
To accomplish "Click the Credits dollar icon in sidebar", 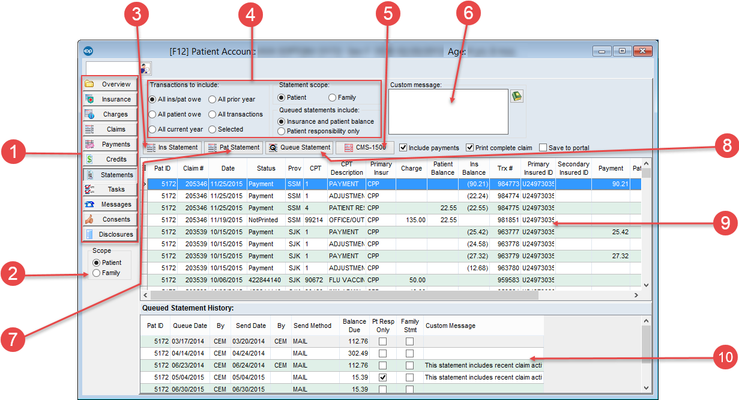I will [x=90, y=159].
